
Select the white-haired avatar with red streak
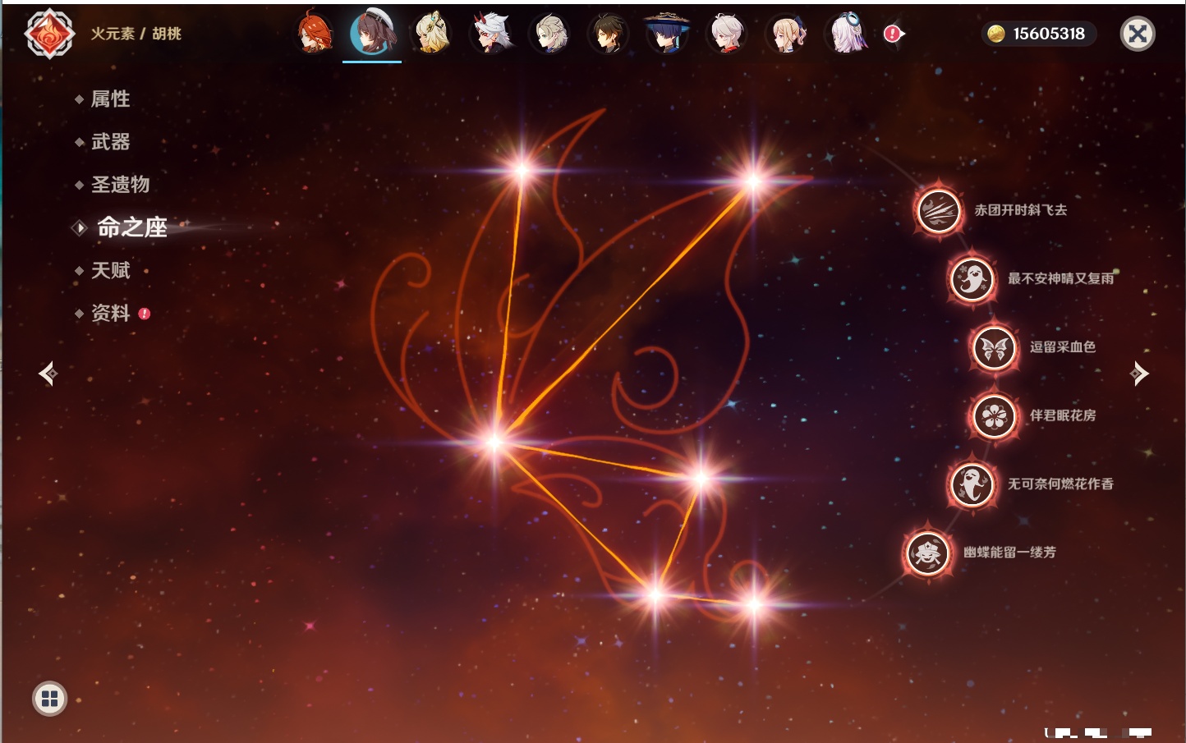click(x=727, y=34)
